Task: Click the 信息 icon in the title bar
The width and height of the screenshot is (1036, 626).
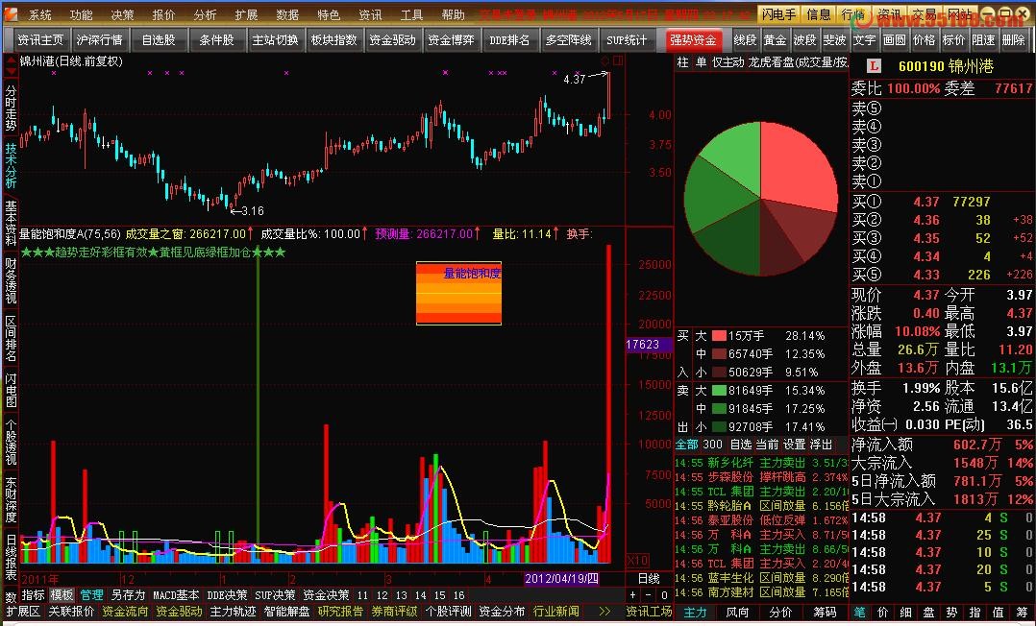Action: [x=818, y=14]
